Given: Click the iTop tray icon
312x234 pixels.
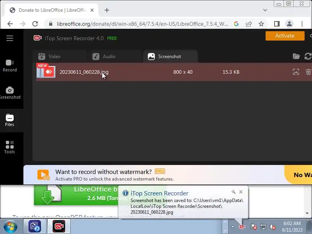Looking at the screenshot, I should (x=242, y=227).
